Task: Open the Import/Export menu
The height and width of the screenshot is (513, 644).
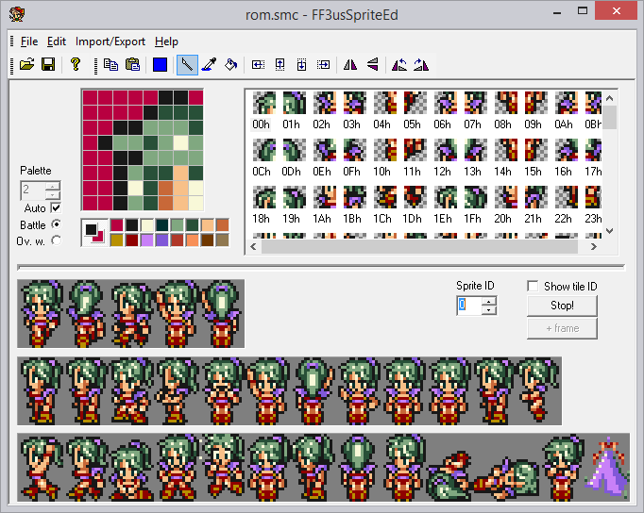Action: pyautogui.click(x=110, y=41)
